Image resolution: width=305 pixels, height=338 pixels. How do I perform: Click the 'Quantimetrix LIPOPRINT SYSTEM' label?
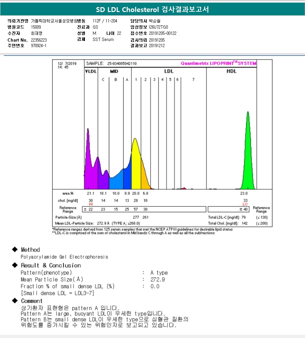pos(219,63)
